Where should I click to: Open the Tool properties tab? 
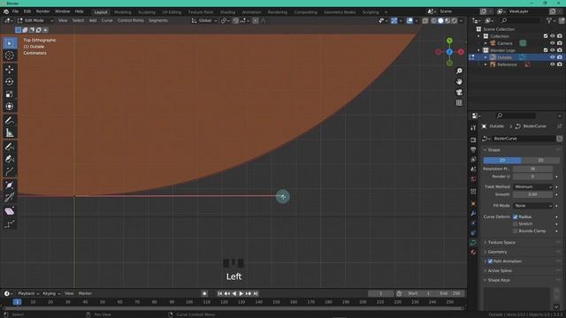coord(473,128)
